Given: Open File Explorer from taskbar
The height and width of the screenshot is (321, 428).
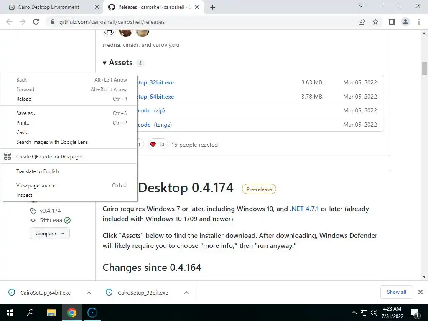Looking at the screenshot, I should coord(51,313).
